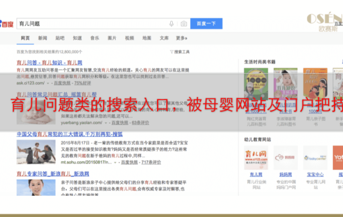
Task: Select the 网页 tab
Action: click(25, 38)
